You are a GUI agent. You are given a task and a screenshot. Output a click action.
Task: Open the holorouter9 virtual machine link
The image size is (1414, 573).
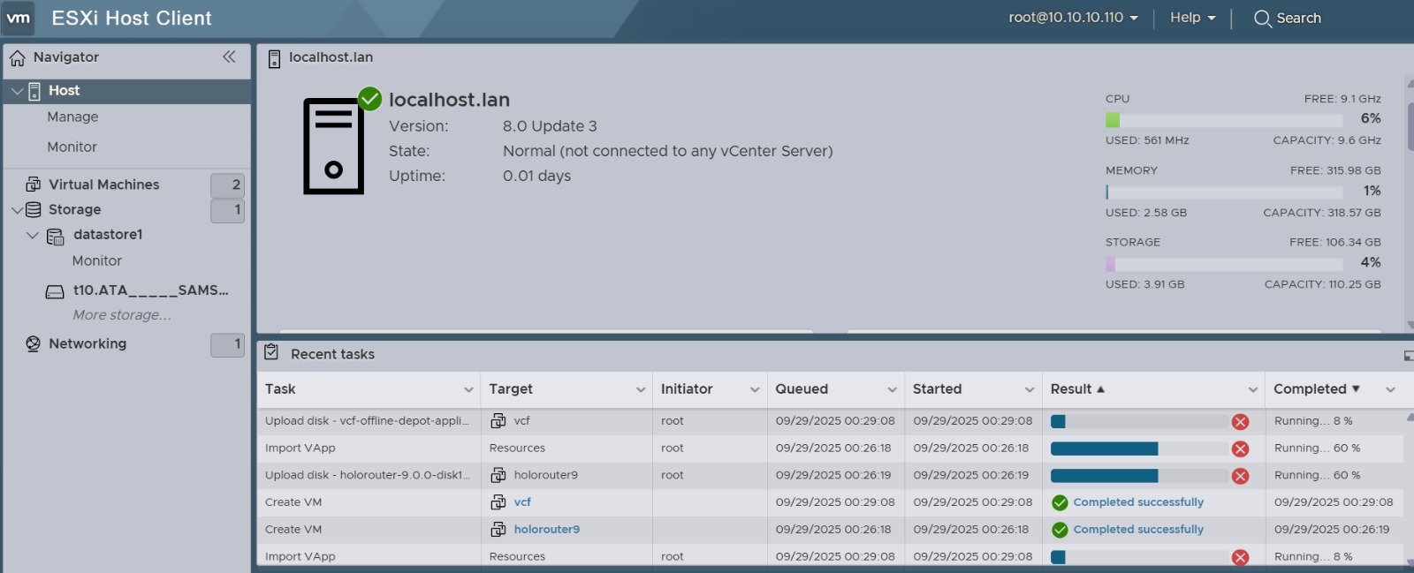pos(547,530)
